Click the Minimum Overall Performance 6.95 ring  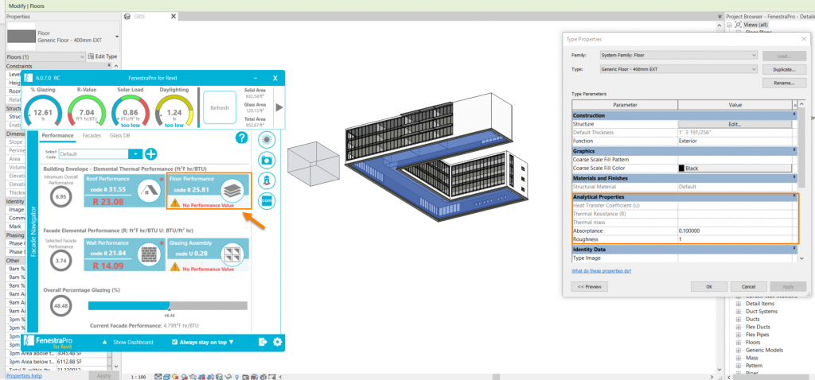pyautogui.click(x=60, y=196)
